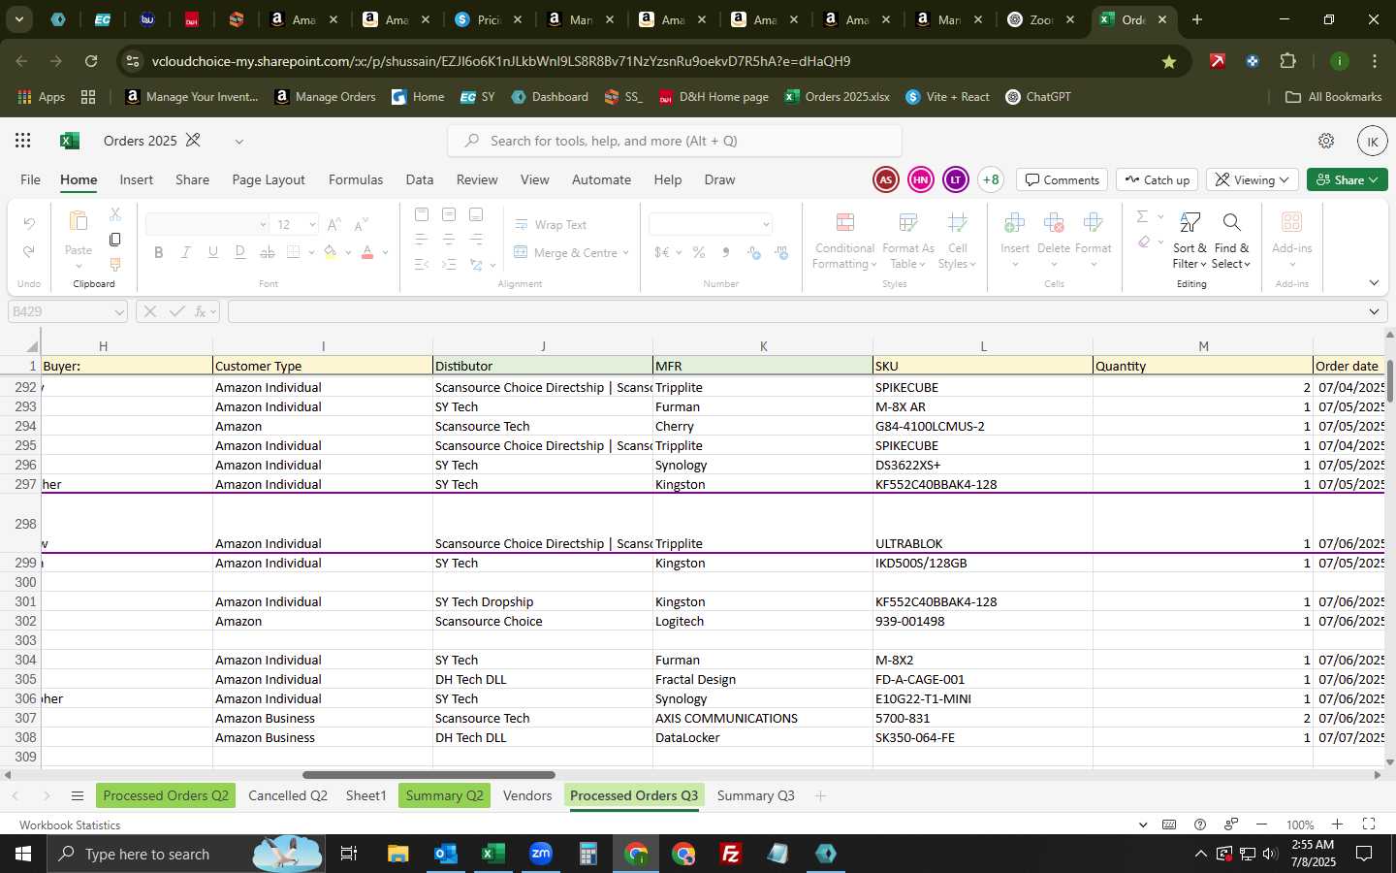
Task: Open Sort & Filter menu
Action: click(1190, 241)
